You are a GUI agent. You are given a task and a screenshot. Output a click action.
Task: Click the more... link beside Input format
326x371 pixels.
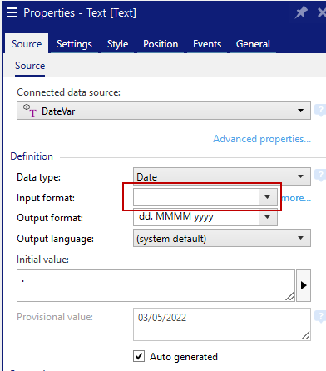pyautogui.click(x=296, y=198)
